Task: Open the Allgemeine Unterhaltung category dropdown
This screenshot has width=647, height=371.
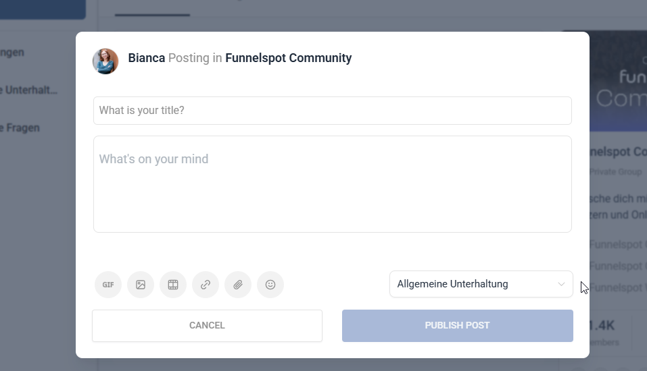Action: click(481, 284)
